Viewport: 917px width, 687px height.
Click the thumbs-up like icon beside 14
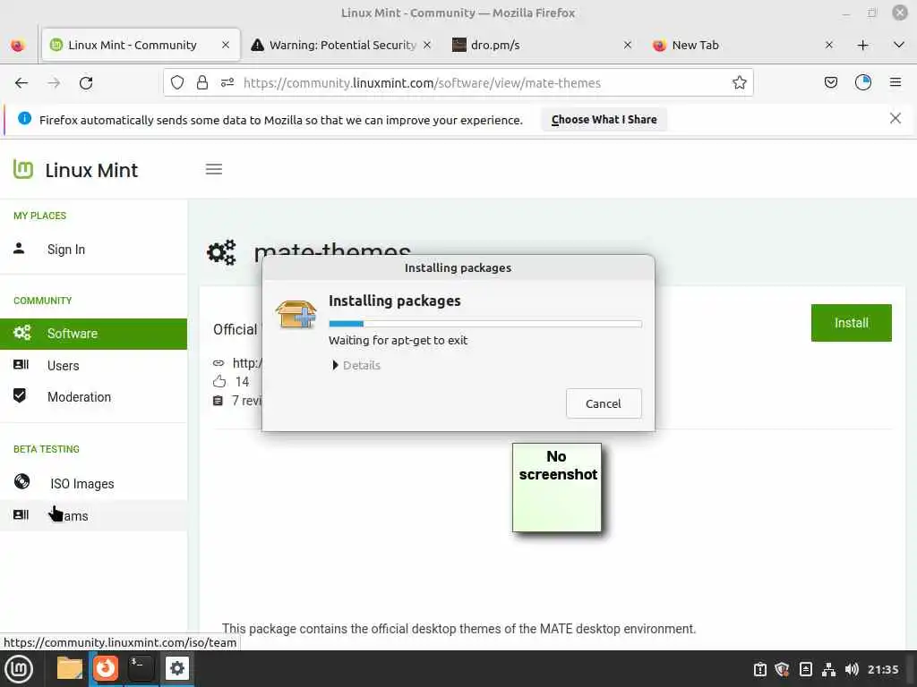click(x=219, y=381)
